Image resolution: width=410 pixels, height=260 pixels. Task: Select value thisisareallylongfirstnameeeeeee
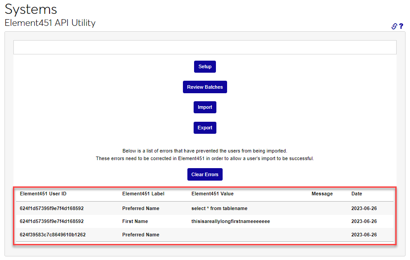click(231, 221)
